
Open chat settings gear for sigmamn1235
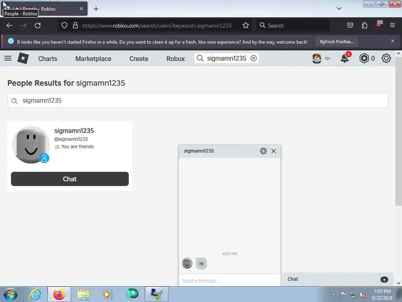coord(263,151)
